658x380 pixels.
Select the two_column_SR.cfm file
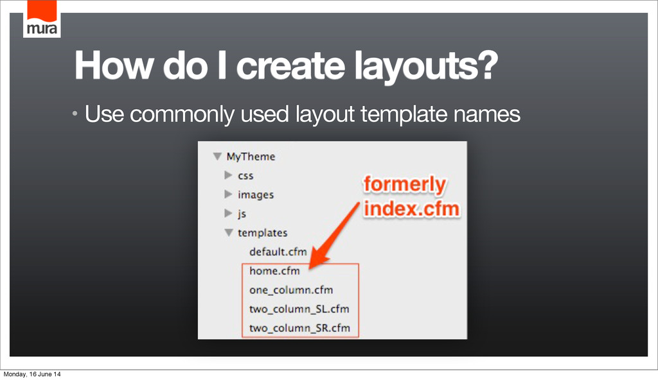(x=299, y=328)
